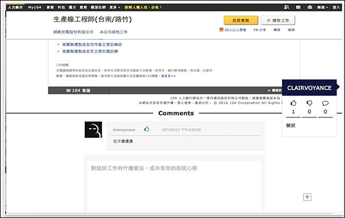
Task: Click into the comment input text area
Action: 174,187
